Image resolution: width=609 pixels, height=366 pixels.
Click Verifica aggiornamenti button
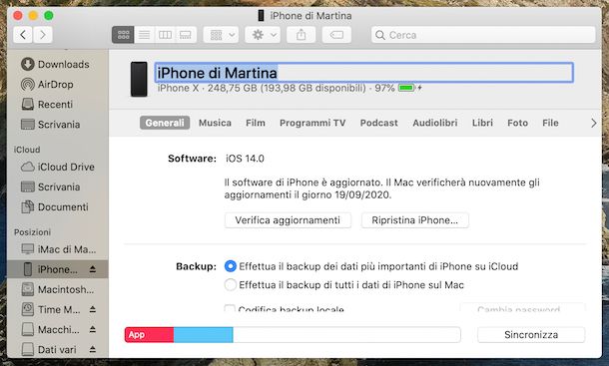coord(288,220)
